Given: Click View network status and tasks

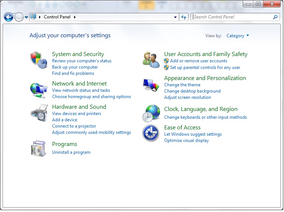Looking at the screenshot, I should tap(81, 90).
